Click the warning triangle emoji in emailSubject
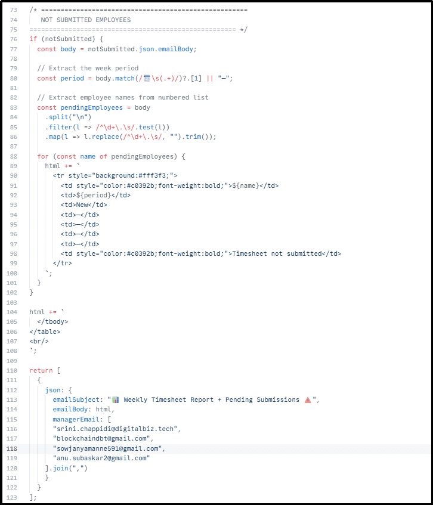This screenshot has height=505, width=433. [x=308, y=399]
